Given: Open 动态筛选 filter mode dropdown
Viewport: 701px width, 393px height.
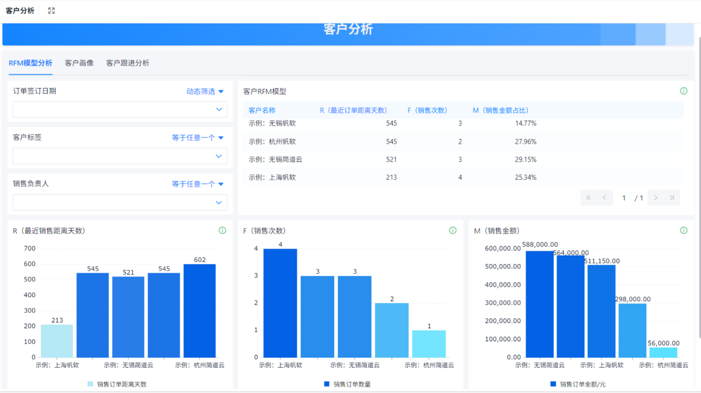Looking at the screenshot, I should 205,91.
